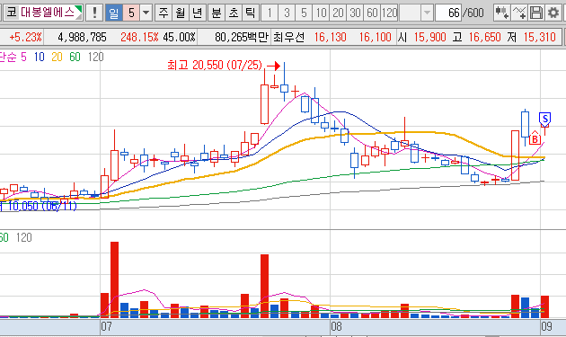
Task: Click the blue 10 moving average legend
Action: (39, 57)
